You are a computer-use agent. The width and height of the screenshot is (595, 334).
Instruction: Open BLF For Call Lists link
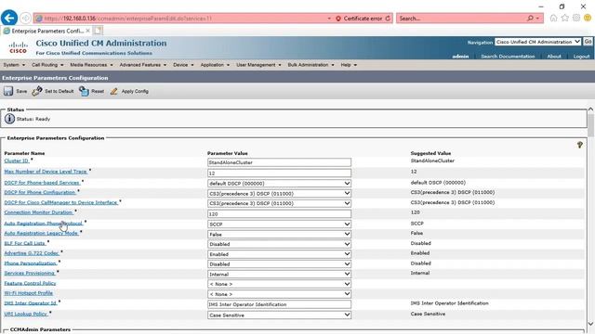[25, 243]
